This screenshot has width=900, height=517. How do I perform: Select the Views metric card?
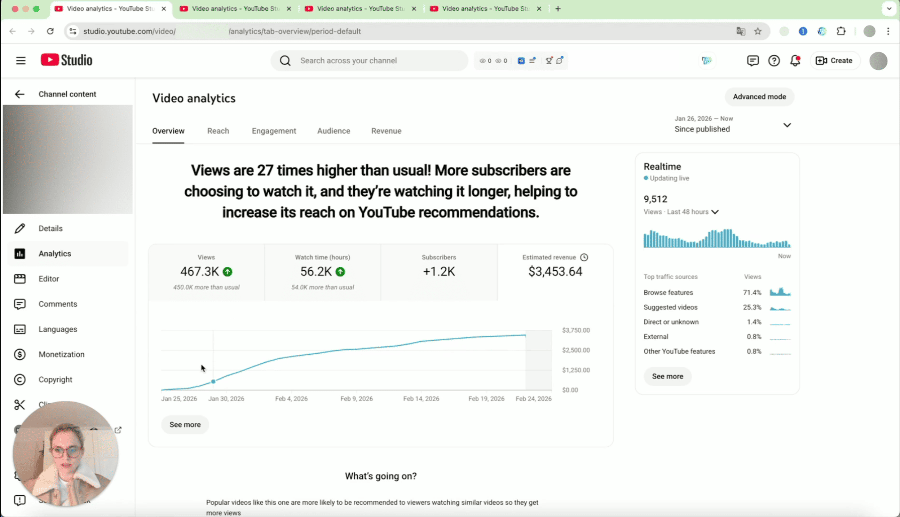tap(206, 272)
